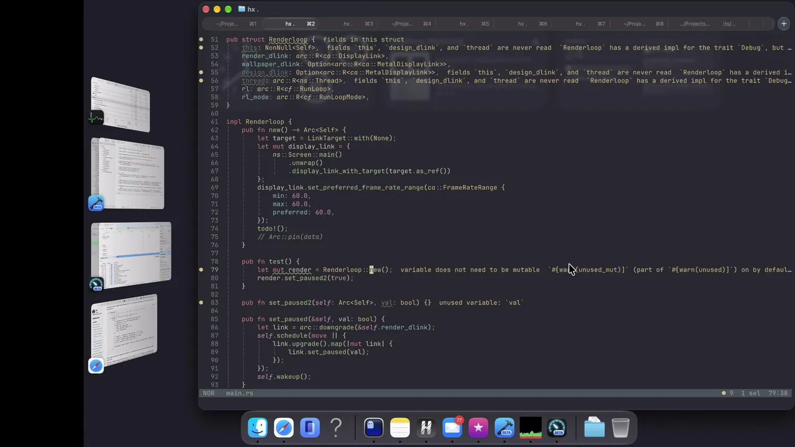Click warning dot beside line 51
Viewport: 795px width, 447px height.
click(x=201, y=39)
